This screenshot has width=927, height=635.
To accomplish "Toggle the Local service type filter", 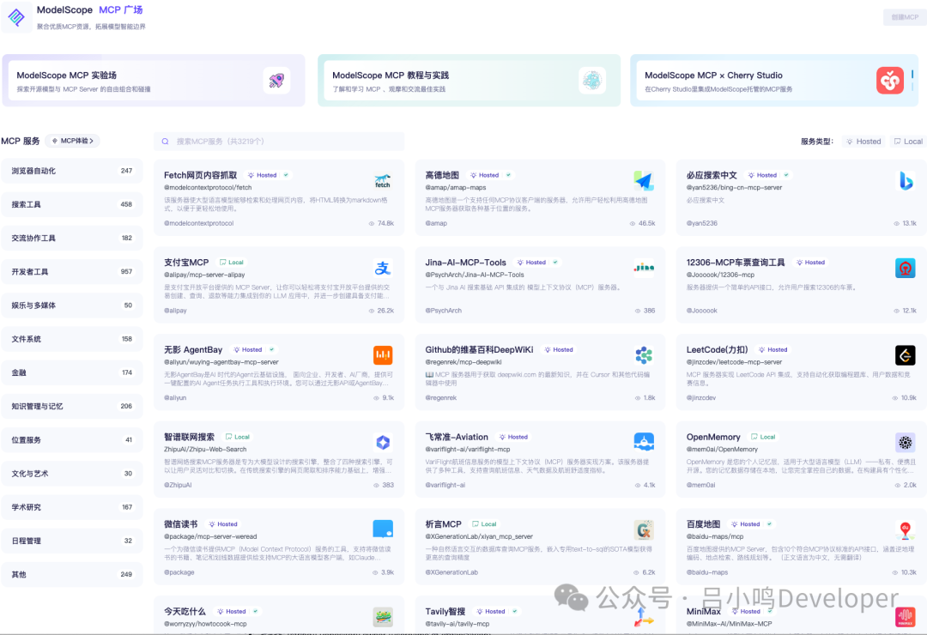I will pyautogui.click(x=909, y=142).
